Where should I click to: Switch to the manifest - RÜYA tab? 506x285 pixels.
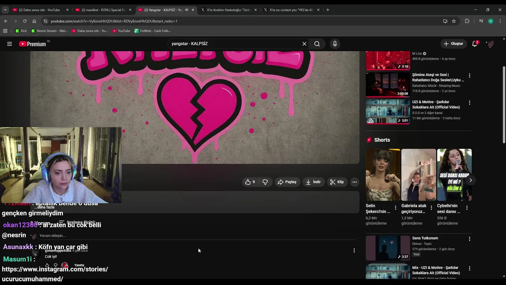point(103,10)
